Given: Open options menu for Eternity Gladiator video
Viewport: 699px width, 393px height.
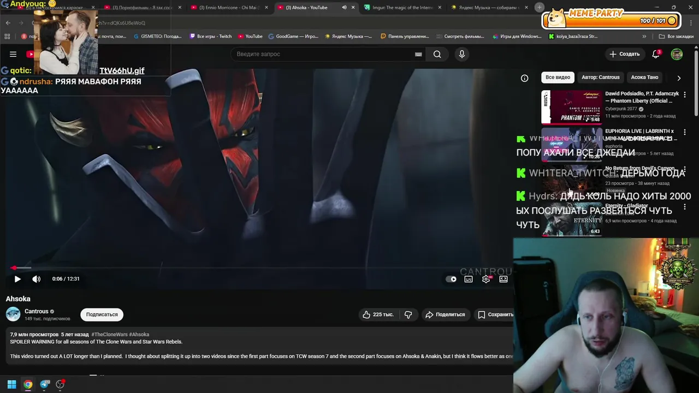Looking at the screenshot, I should [685, 207].
